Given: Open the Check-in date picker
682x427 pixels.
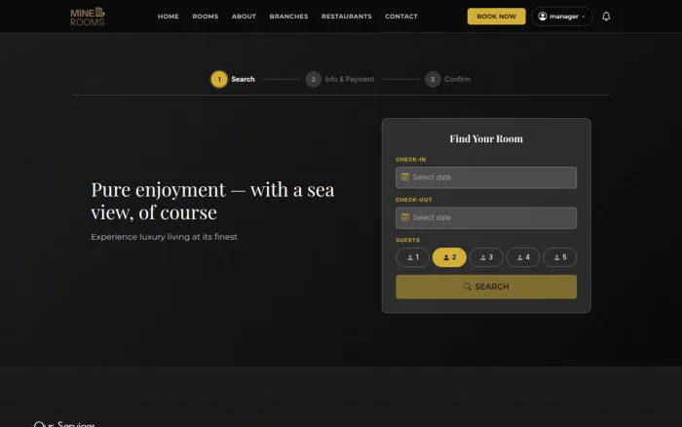Looking at the screenshot, I should 486,177.
